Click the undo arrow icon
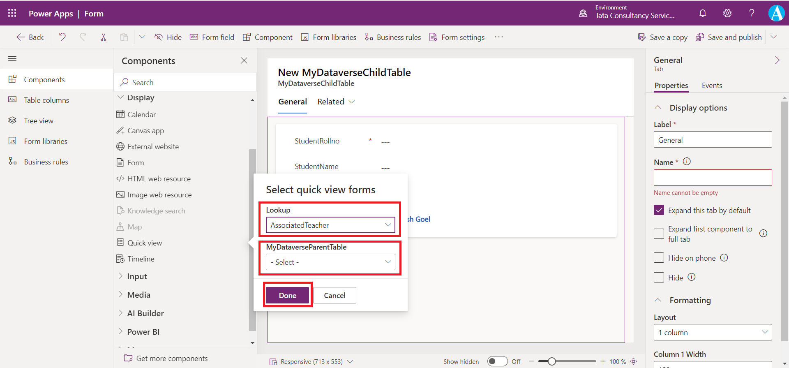Screen dimensions: 789x368 click(62, 37)
